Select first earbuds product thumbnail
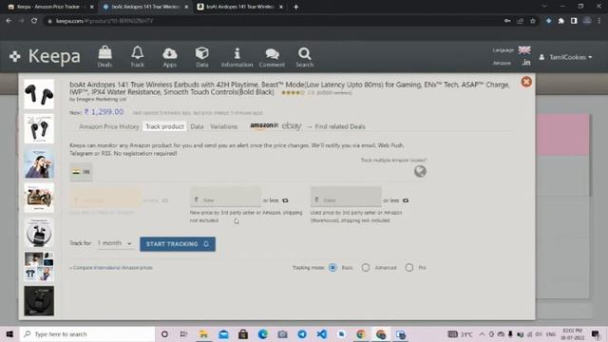 tap(39, 94)
